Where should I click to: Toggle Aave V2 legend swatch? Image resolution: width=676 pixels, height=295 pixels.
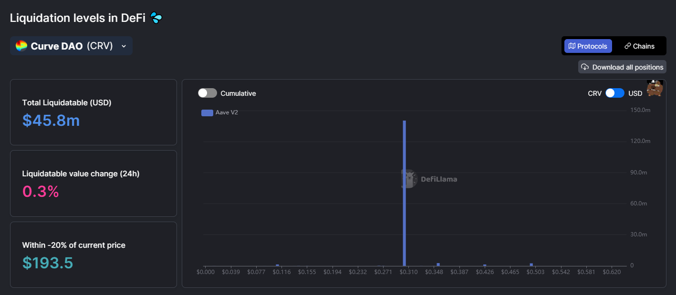pyautogui.click(x=207, y=113)
